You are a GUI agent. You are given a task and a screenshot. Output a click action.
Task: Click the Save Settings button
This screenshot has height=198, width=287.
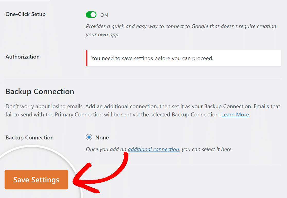(x=36, y=179)
